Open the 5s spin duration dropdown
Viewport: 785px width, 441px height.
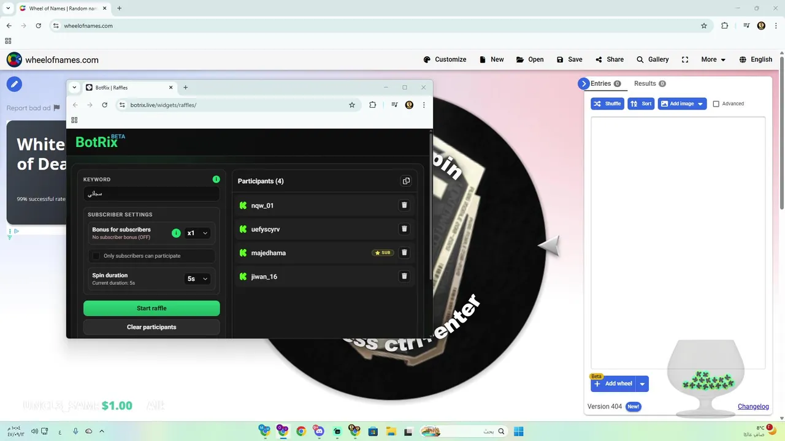tap(197, 279)
